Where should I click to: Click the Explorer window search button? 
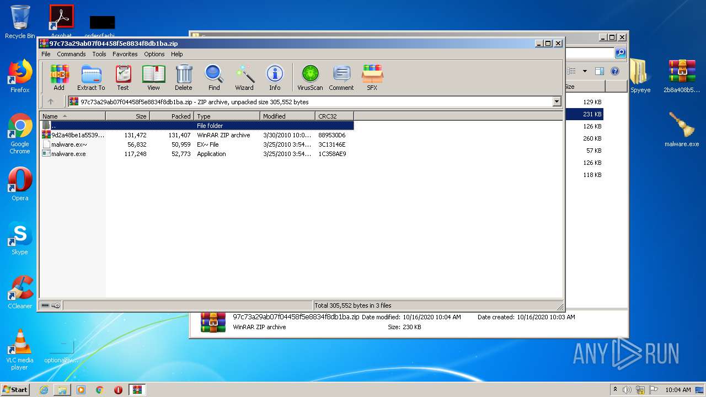(x=621, y=53)
